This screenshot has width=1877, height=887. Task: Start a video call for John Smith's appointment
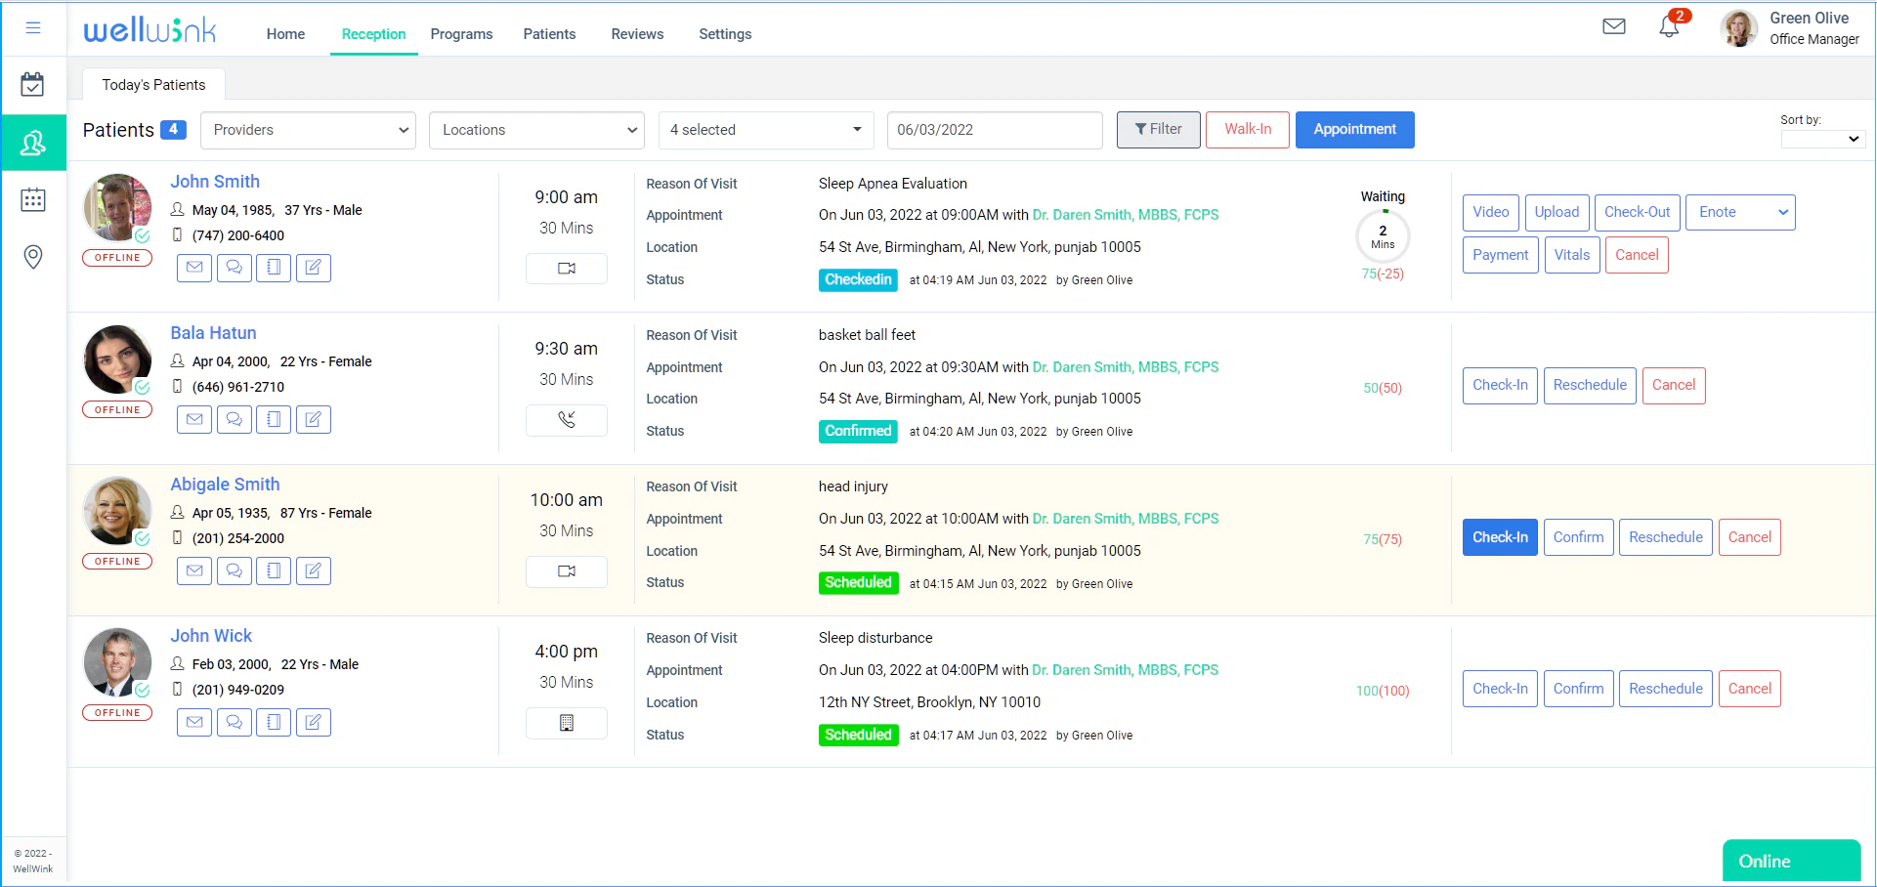click(566, 268)
